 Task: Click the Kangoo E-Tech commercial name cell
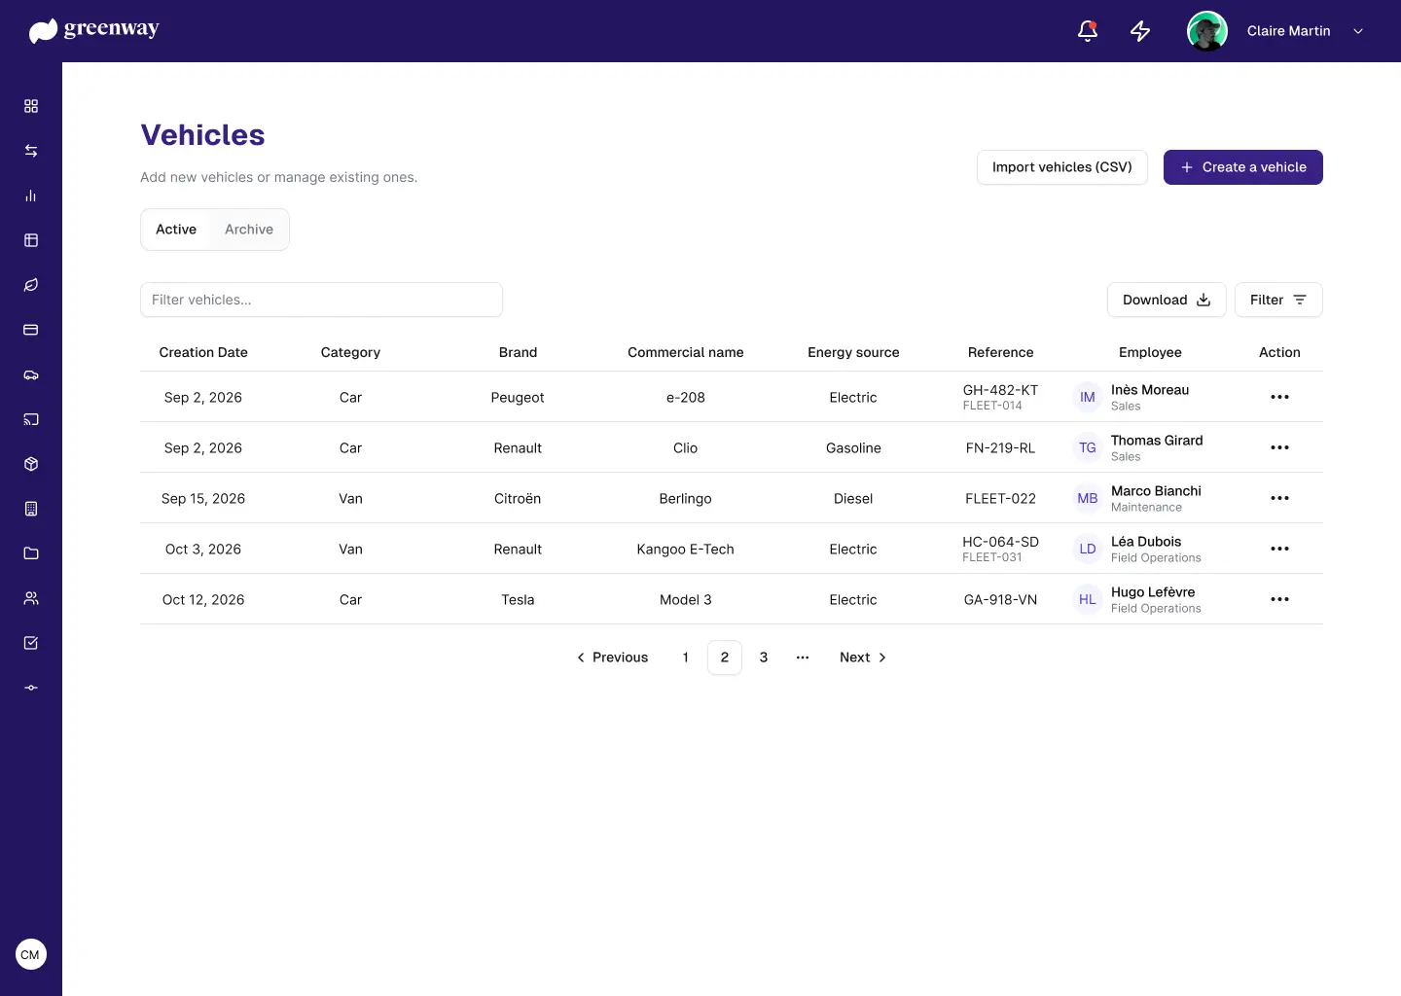pos(686,549)
